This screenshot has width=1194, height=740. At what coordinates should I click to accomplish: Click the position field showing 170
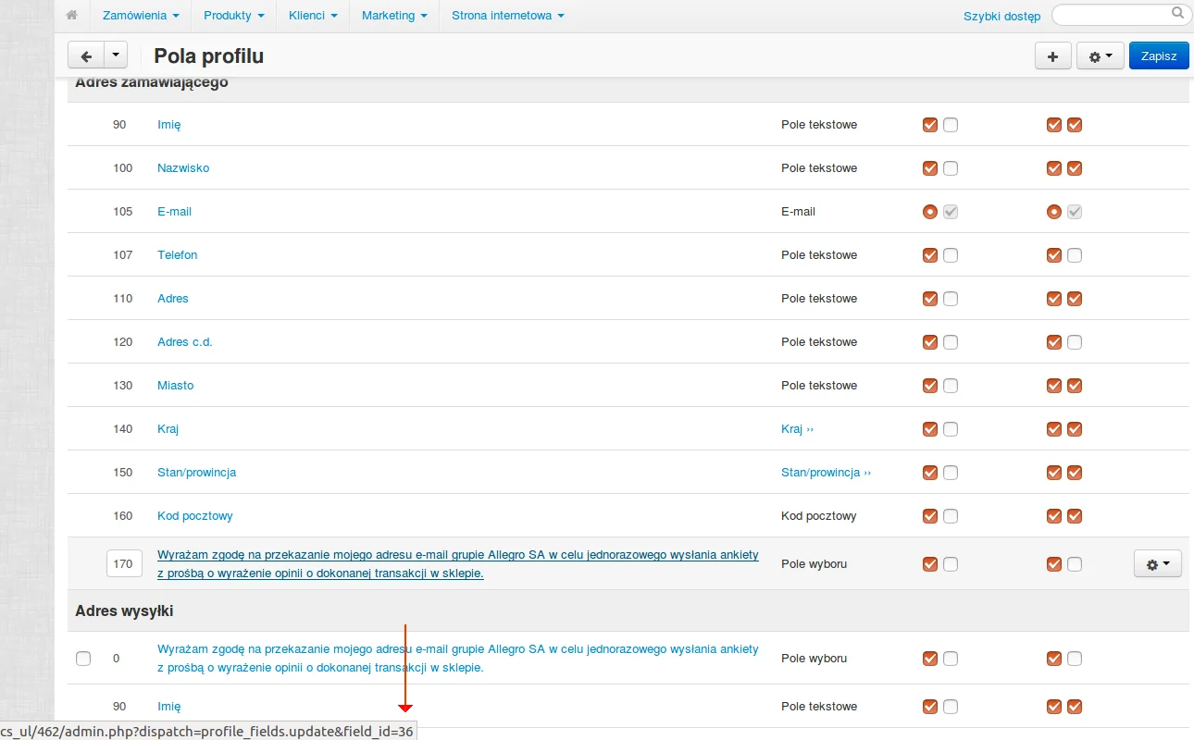[x=124, y=563]
